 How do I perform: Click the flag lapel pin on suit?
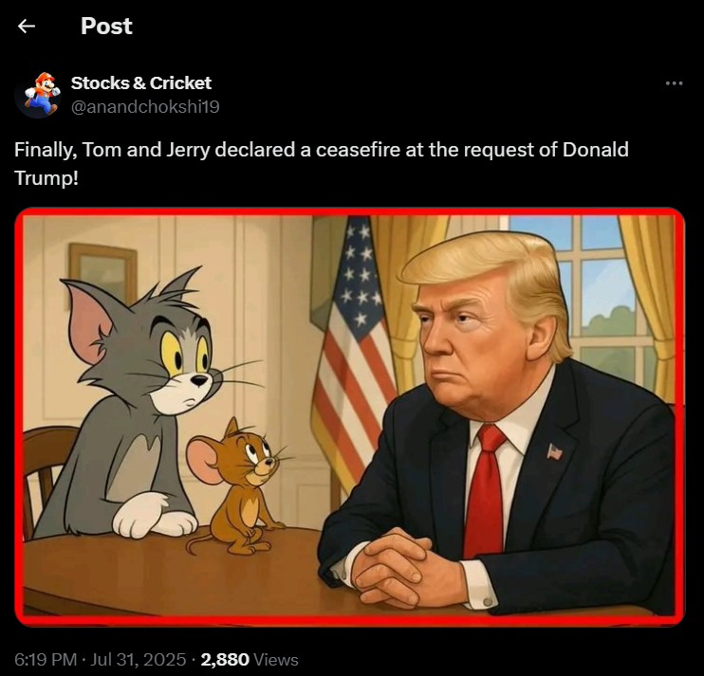pos(555,450)
